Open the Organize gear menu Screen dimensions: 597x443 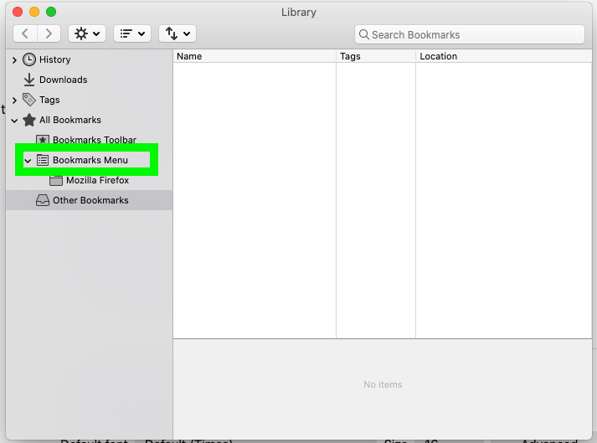(87, 33)
